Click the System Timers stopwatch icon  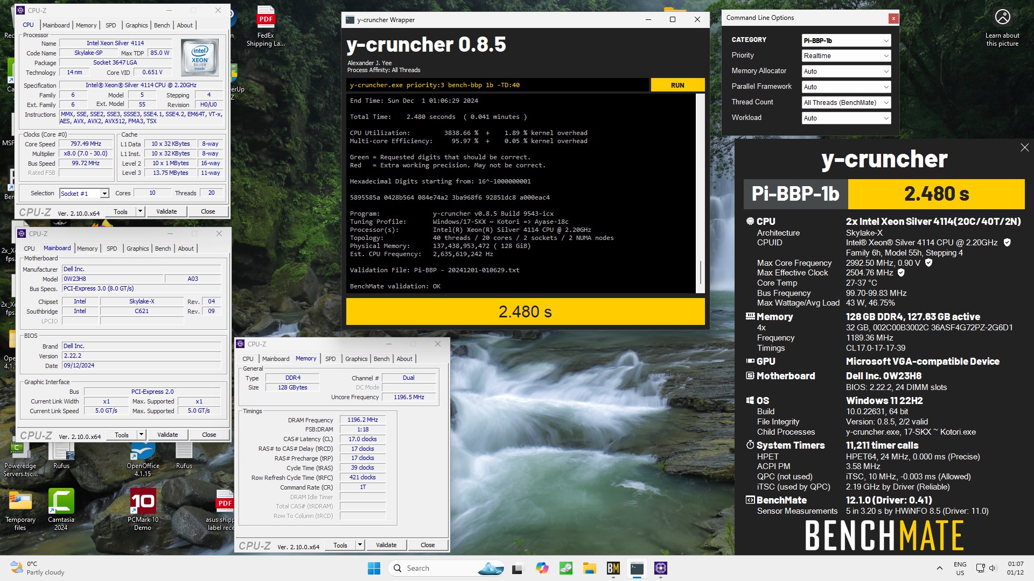point(750,445)
